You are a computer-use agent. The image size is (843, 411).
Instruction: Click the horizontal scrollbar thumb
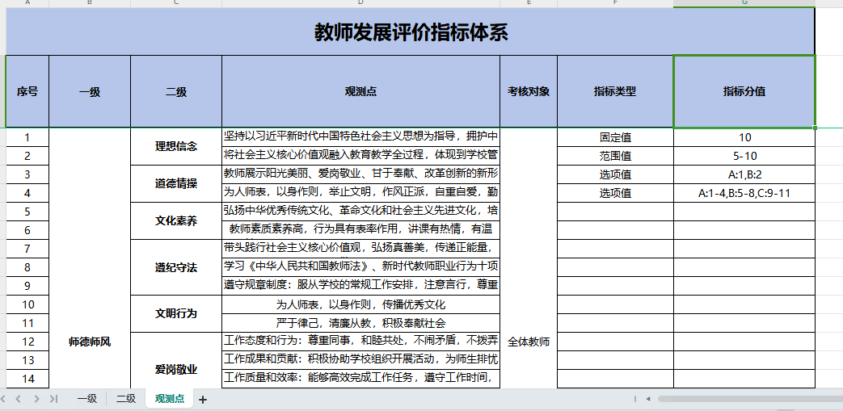(x=744, y=399)
